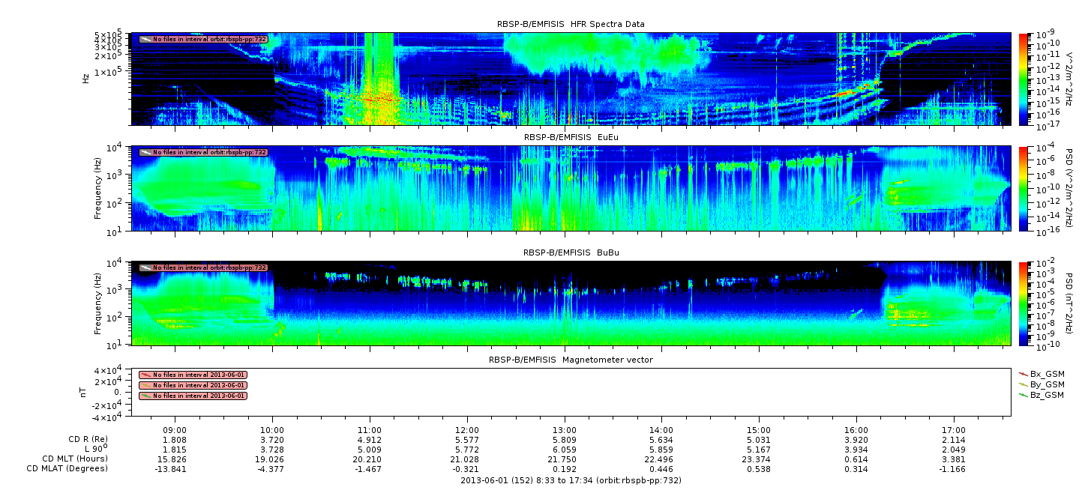Click the Magnetometer vector panel title
This screenshot has height=493, width=1085.
(571, 360)
